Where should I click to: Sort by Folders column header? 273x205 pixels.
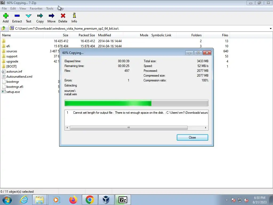tap(190, 35)
